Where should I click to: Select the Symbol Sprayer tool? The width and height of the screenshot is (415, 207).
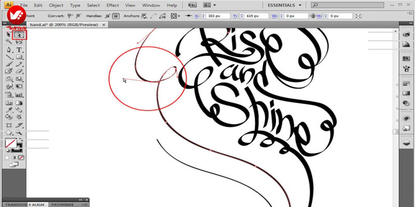tap(9, 95)
